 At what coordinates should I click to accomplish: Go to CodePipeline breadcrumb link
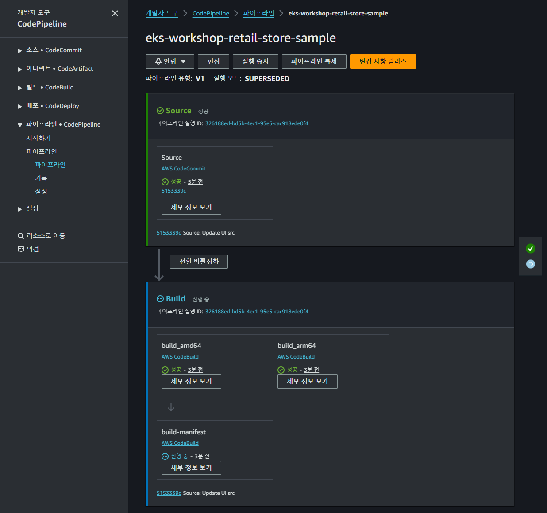(211, 13)
